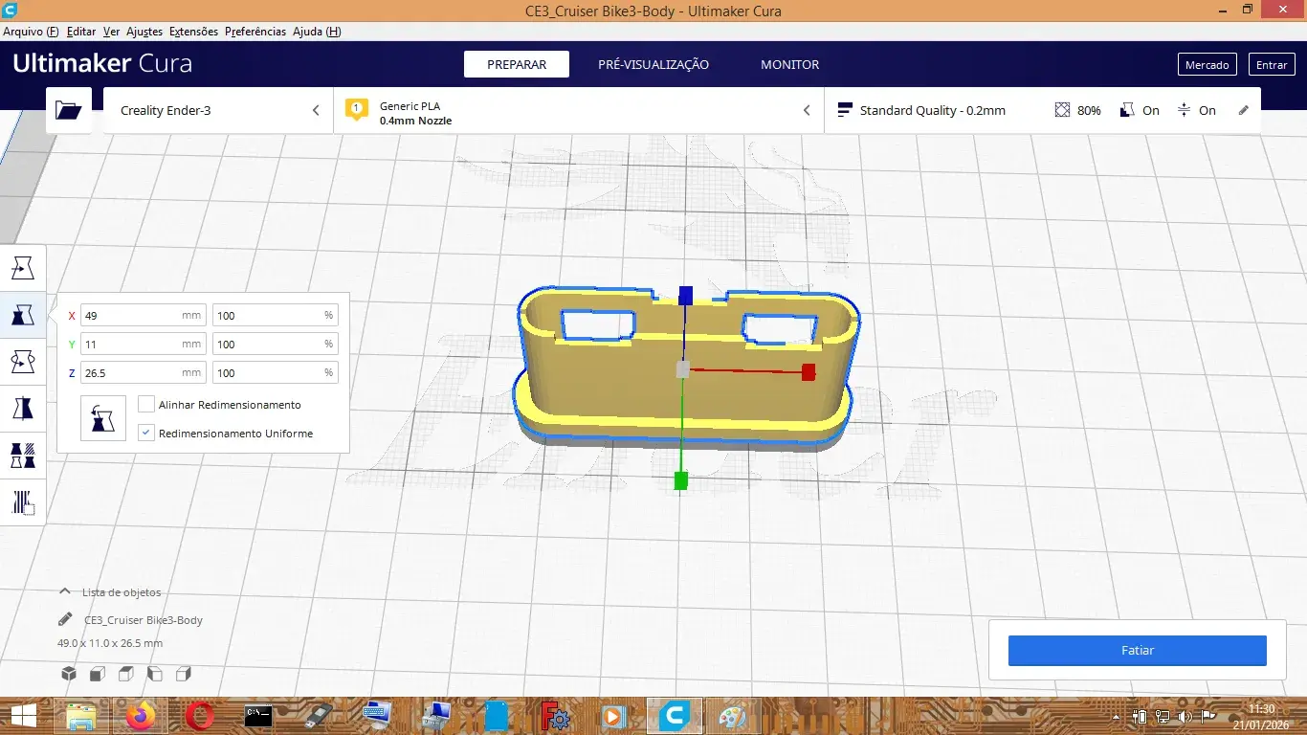Click the Z dimension mm input field
This screenshot has width=1307, height=735.
(x=144, y=372)
